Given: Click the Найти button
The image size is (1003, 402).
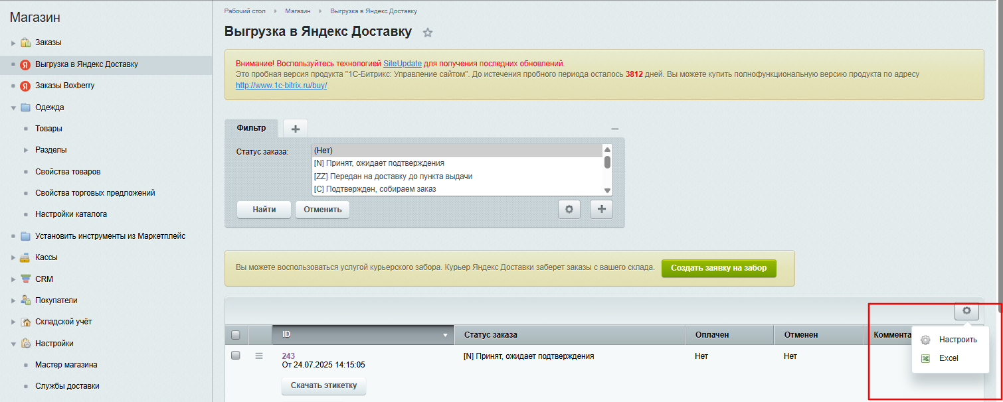Looking at the screenshot, I should pyautogui.click(x=264, y=210).
